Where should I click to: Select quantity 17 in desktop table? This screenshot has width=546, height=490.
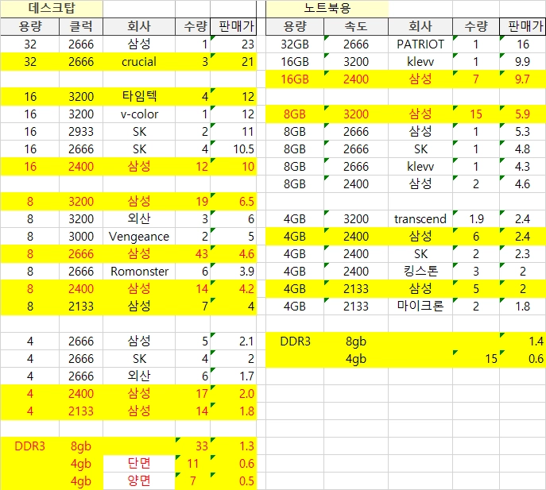[192, 394]
